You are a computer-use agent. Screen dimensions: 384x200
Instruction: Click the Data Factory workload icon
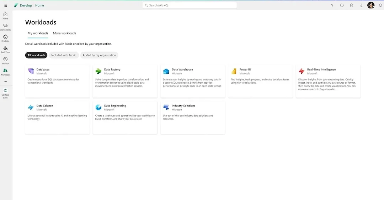98,71
